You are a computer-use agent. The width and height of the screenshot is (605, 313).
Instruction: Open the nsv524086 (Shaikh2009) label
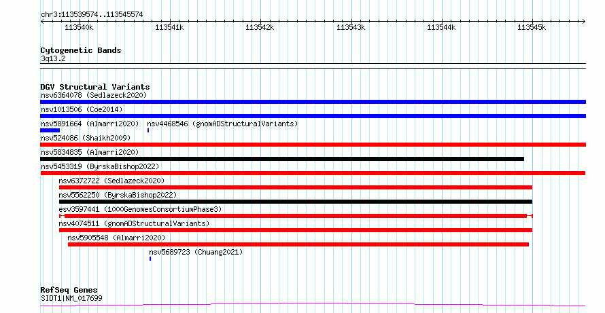[x=86, y=138]
